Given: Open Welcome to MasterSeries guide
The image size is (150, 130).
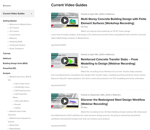Looking at the screenshot, I should [x=20, y=24].
